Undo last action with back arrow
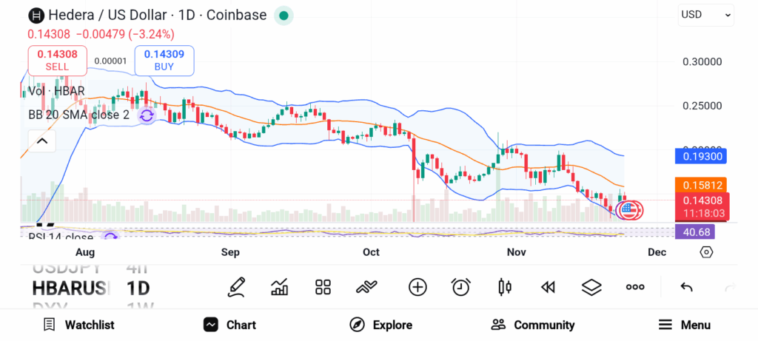 point(686,287)
